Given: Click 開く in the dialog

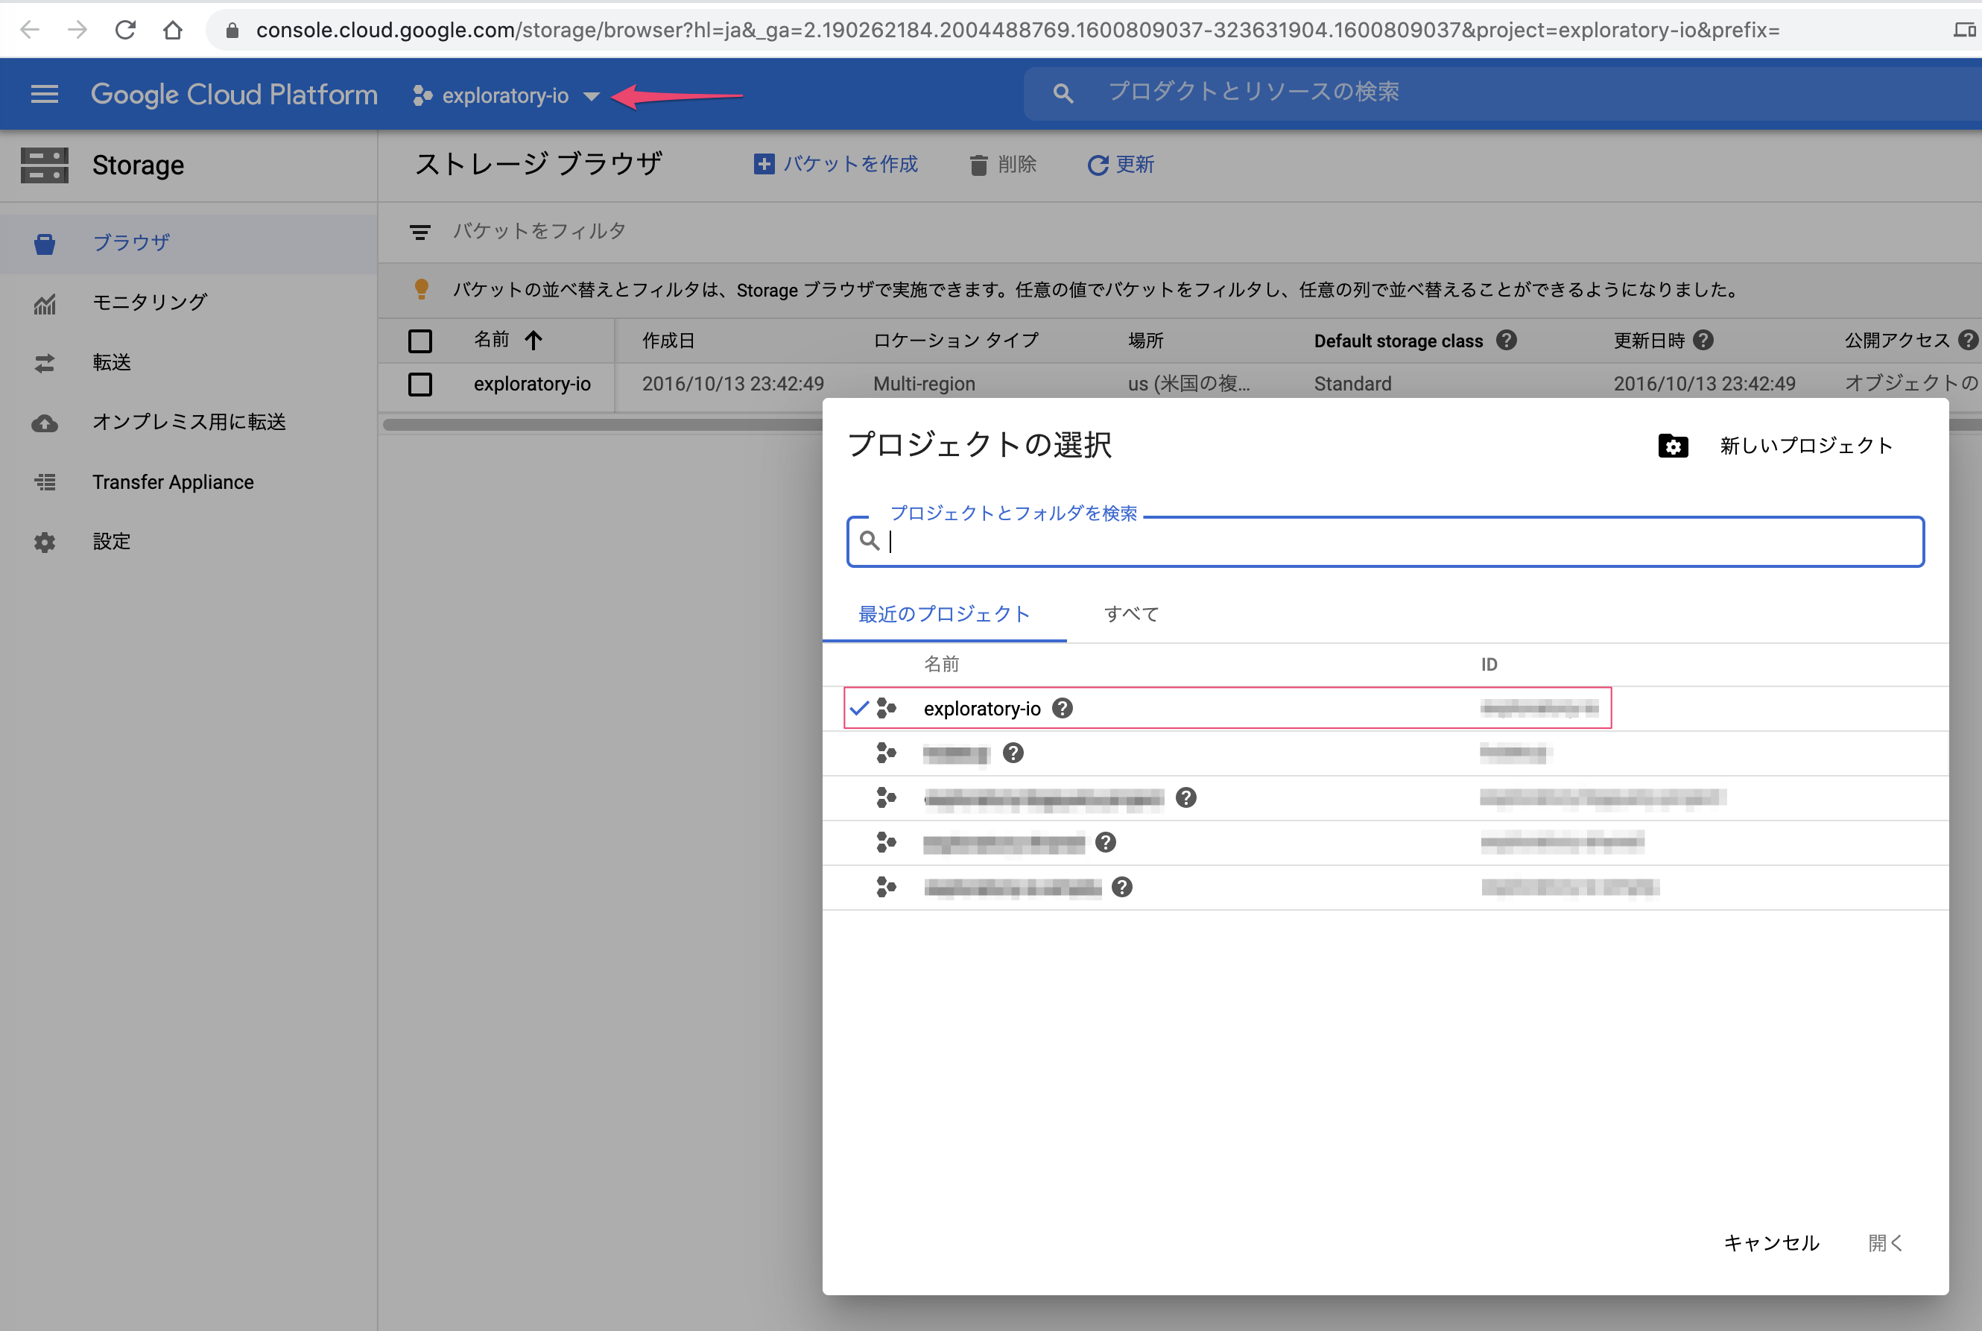Looking at the screenshot, I should 1885,1243.
